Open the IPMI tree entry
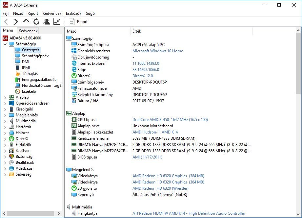 point(26,68)
